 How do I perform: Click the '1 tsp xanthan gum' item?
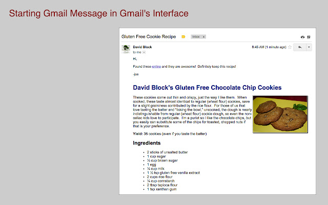tap(162, 189)
